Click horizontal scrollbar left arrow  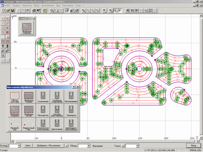pyautogui.click(x=12, y=141)
